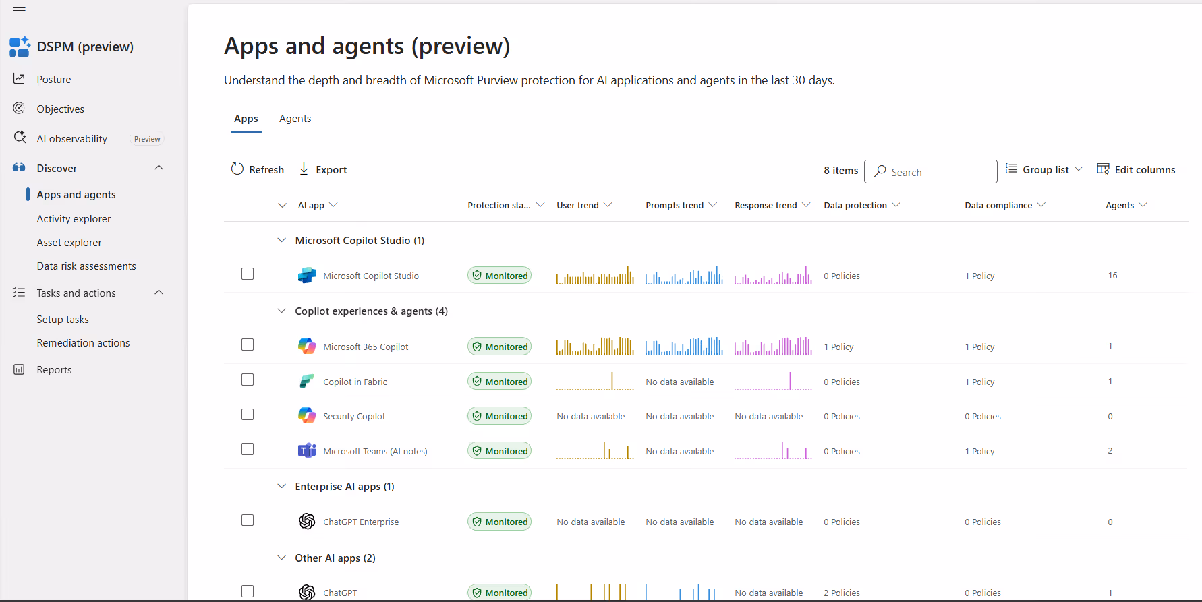
Task: Click Monitored badge for Microsoft Copilot Studio
Action: [499, 276]
